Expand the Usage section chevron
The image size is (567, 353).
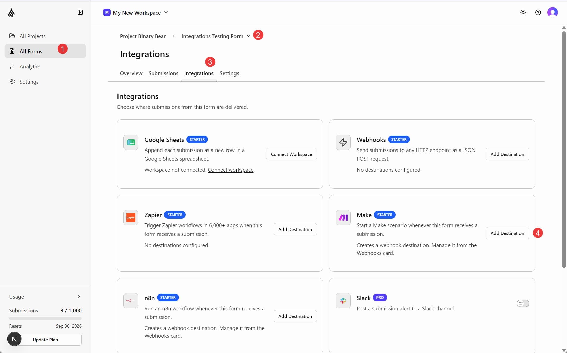pyautogui.click(x=79, y=297)
